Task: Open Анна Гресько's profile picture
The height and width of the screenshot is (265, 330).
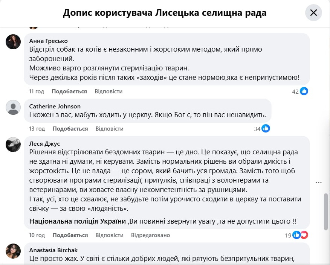Action: [x=13, y=41]
